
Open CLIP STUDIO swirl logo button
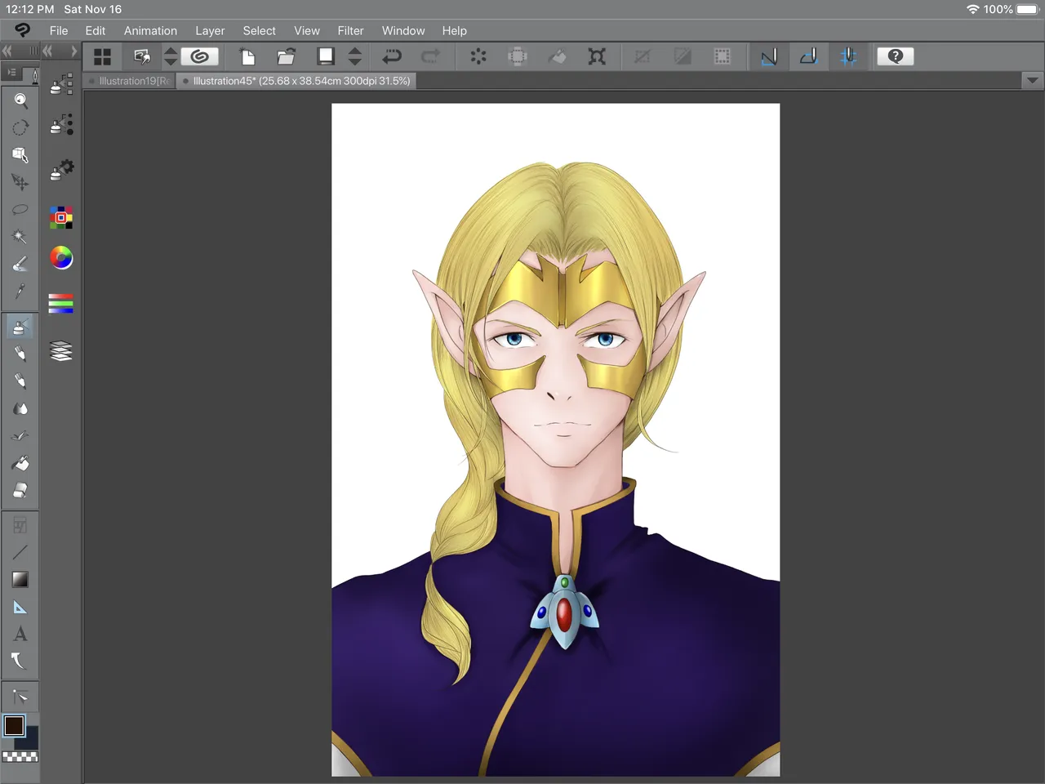tap(199, 56)
